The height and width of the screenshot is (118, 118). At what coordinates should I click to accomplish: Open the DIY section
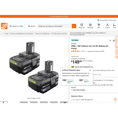click(99, 26)
